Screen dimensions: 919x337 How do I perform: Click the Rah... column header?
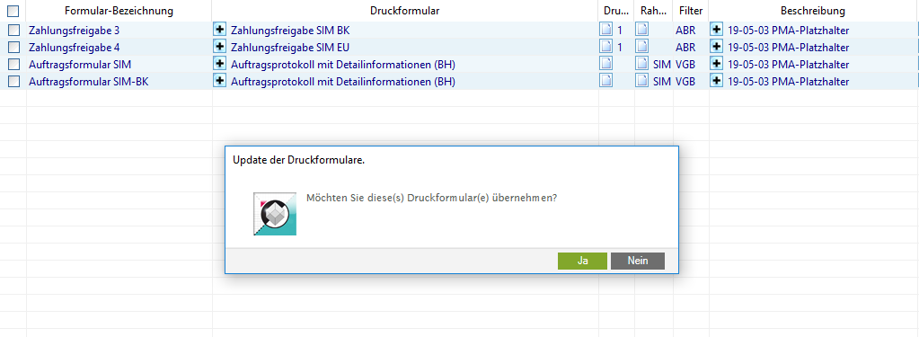click(653, 11)
